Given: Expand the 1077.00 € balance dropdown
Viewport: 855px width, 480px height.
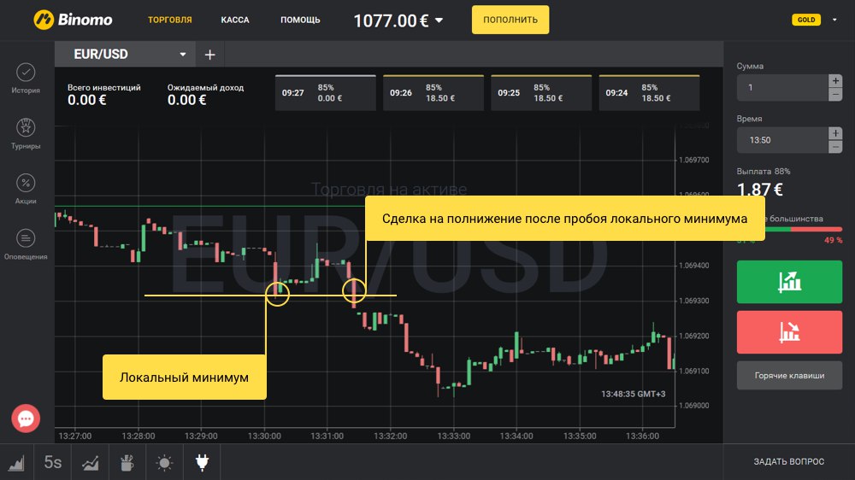Looking at the screenshot, I should 439,20.
